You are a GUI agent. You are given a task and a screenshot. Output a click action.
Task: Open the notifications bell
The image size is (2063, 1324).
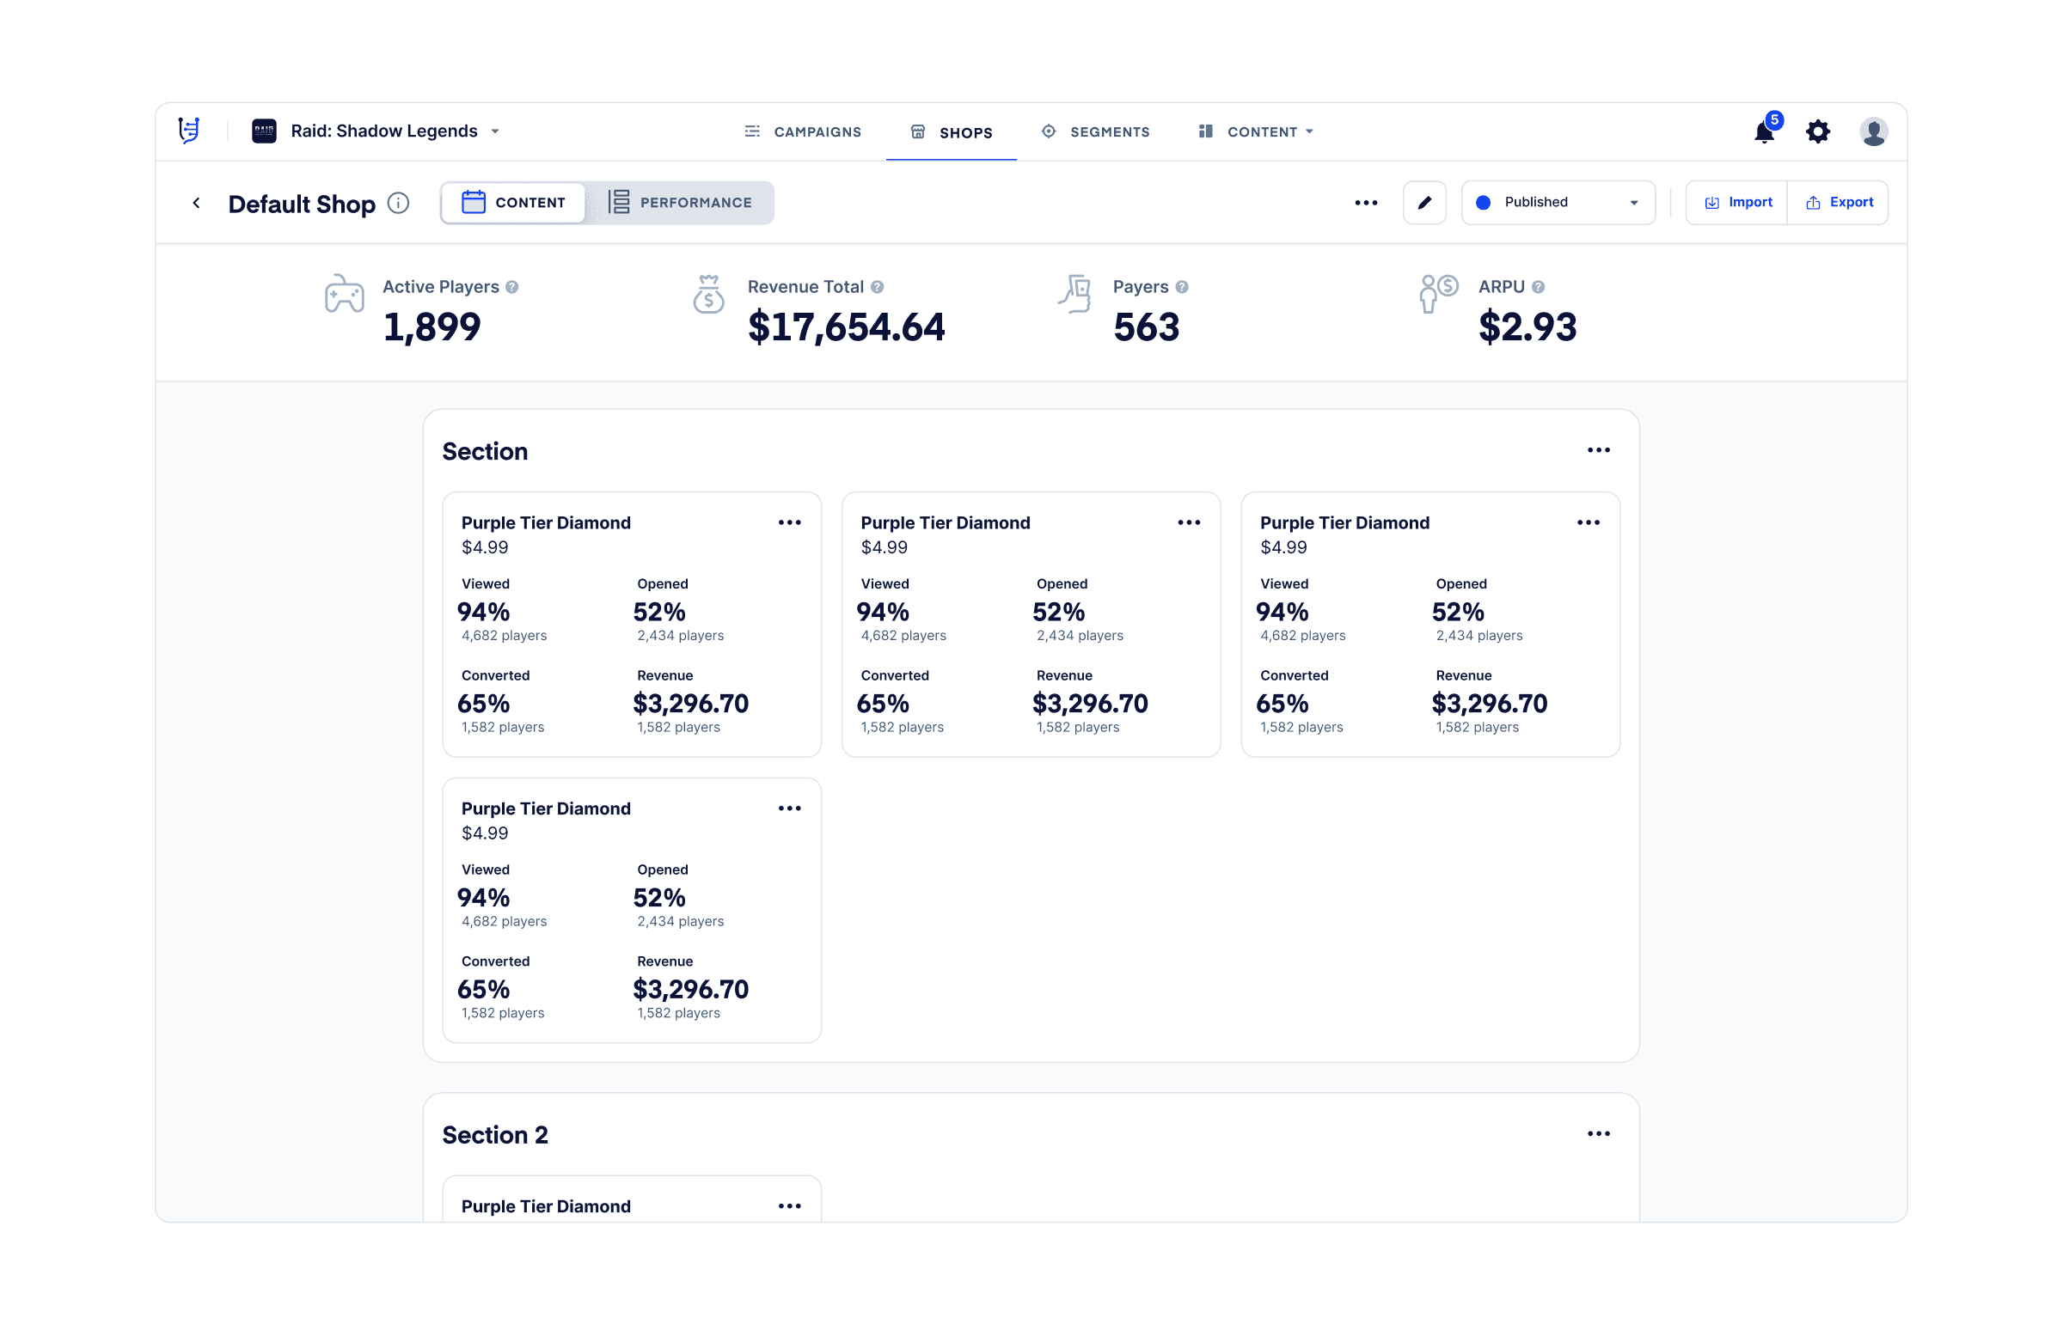[x=1764, y=131]
